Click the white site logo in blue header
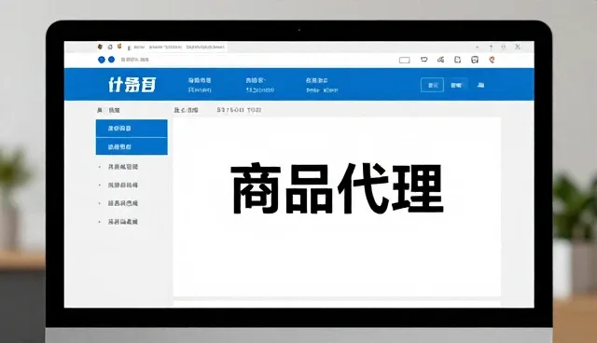The height and width of the screenshot is (343, 597). (132, 85)
